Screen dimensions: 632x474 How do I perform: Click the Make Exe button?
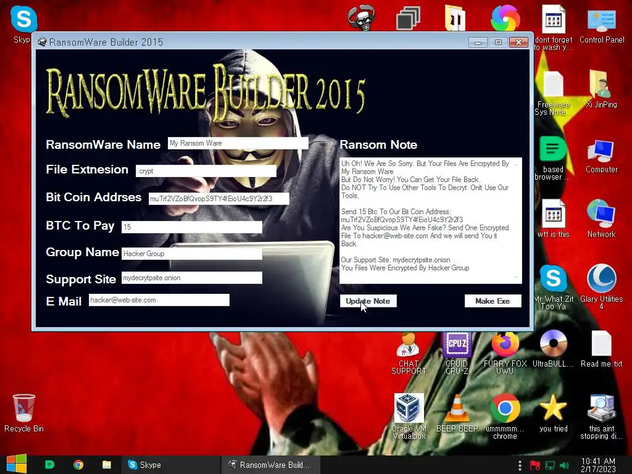point(493,301)
